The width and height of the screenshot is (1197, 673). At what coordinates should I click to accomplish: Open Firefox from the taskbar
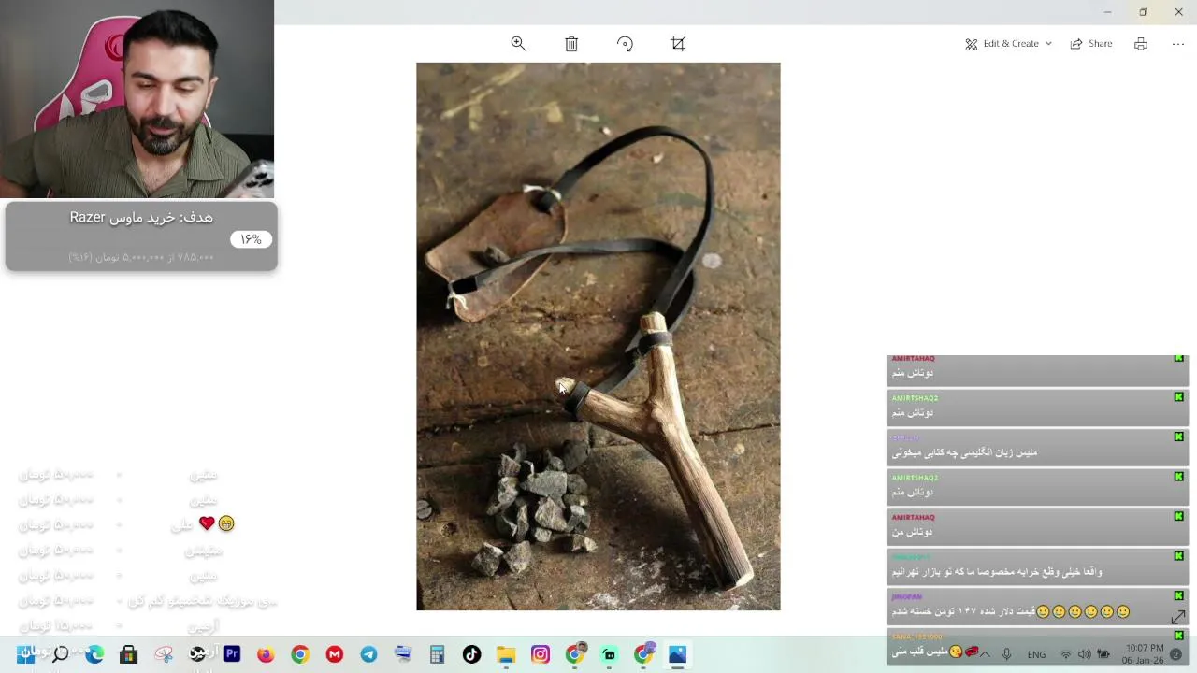tap(266, 654)
